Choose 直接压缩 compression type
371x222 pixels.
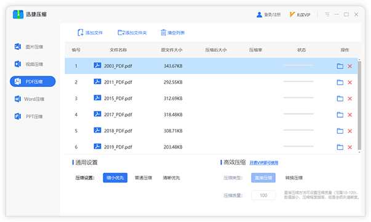tap(263, 178)
